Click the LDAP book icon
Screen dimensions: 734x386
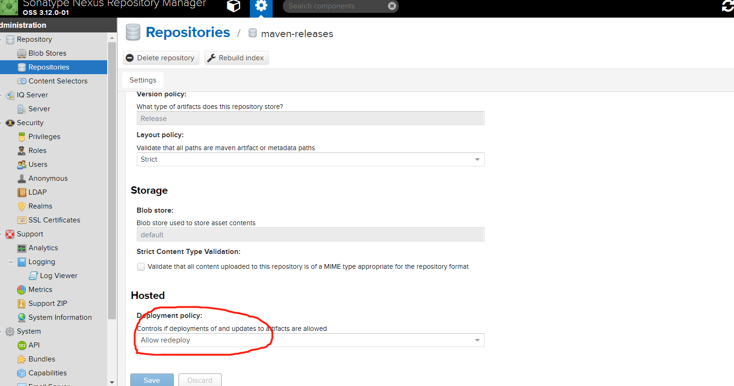point(22,192)
